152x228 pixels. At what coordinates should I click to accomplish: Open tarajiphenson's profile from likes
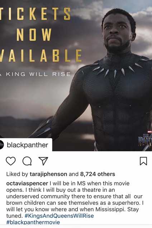tap(48, 174)
